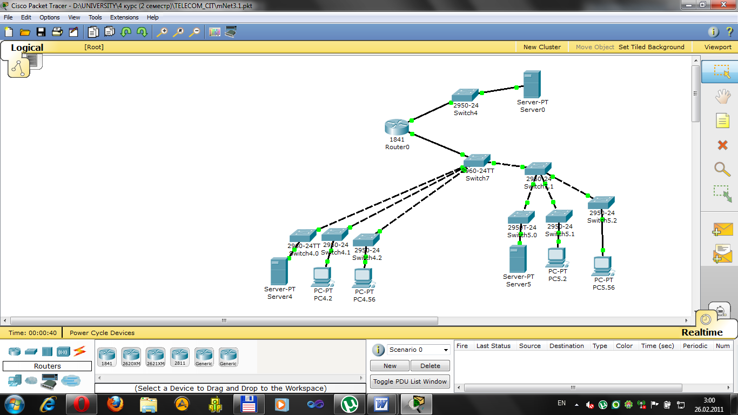Open Opera from the taskbar
The height and width of the screenshot is (415, 738).
click(82, 404)
